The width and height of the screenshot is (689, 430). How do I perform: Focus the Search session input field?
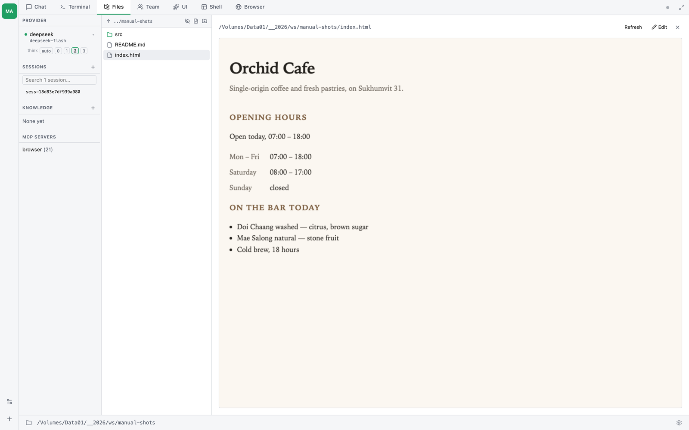[59, 80]
